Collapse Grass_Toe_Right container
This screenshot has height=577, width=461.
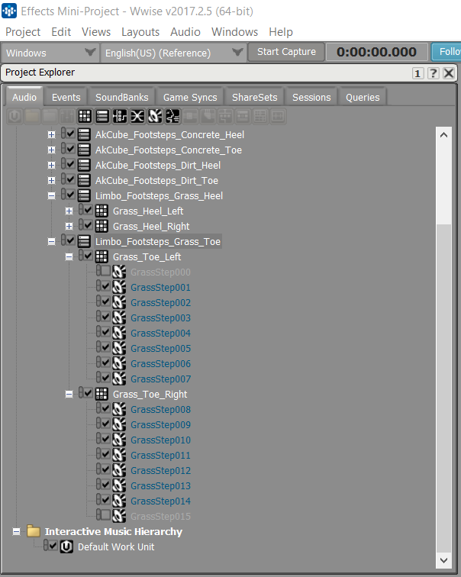pyautogui.click(x=69, y=394)
